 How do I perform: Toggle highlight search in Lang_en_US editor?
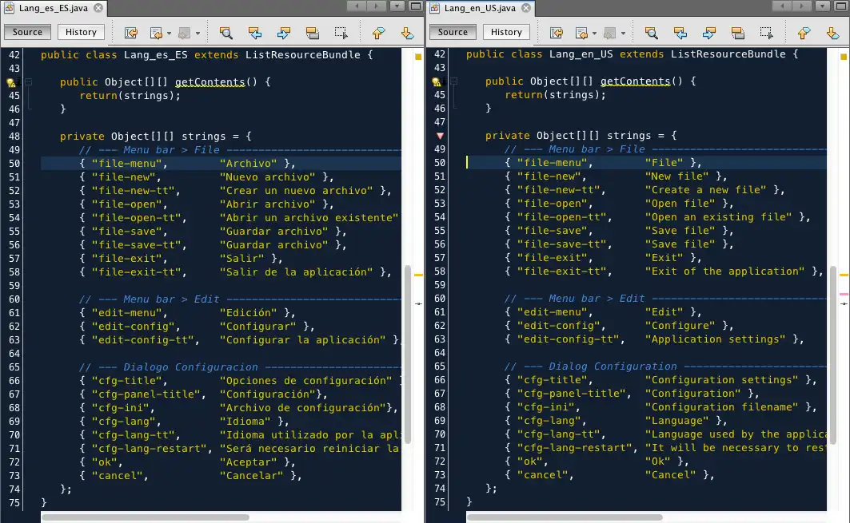click(x=738, y=33)
